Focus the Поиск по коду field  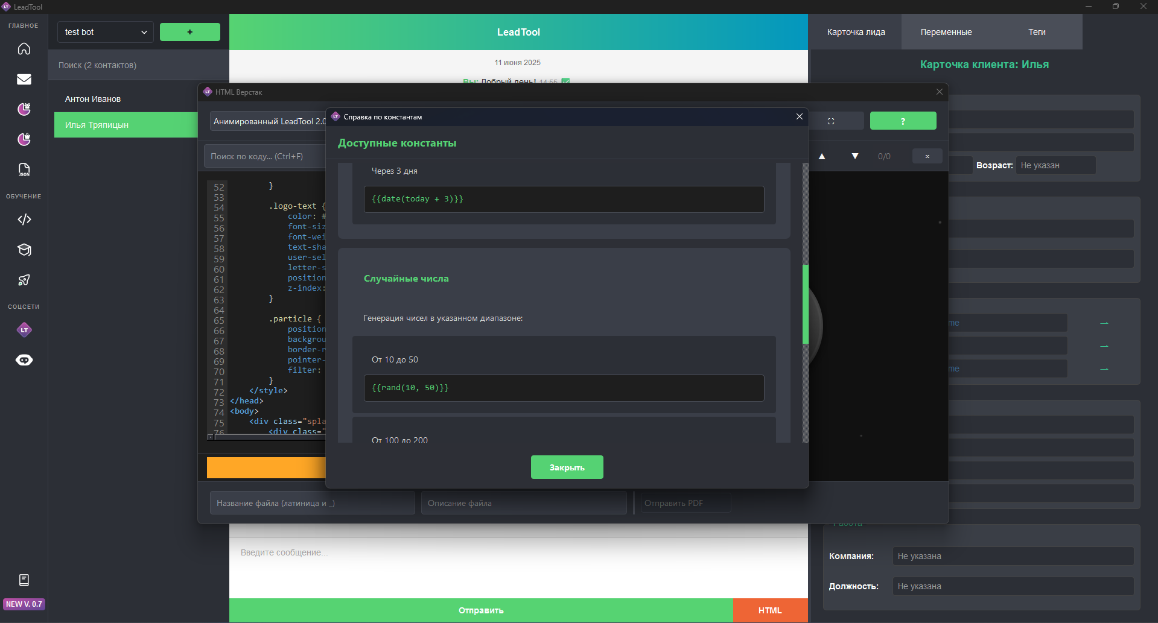(266, 156)
